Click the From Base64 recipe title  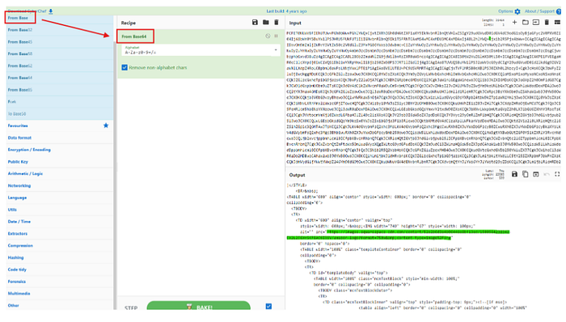point(134,36)
